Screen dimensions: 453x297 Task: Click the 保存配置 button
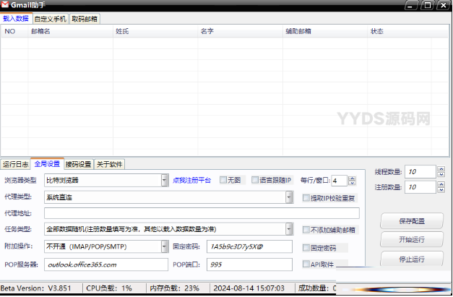(x=412, y=221)
